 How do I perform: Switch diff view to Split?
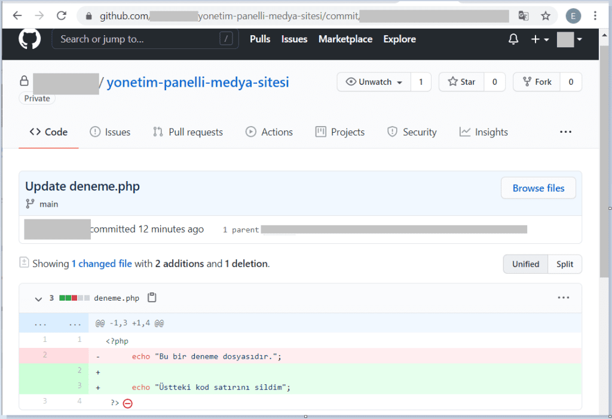pos(564,264)
